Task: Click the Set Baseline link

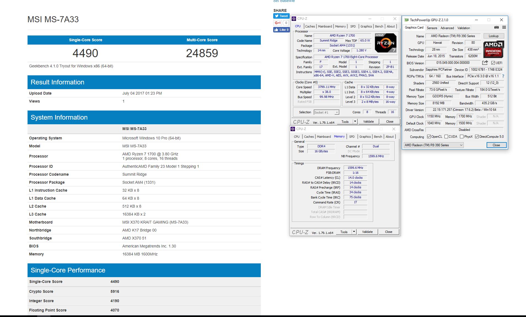Action: pos(284,1)
